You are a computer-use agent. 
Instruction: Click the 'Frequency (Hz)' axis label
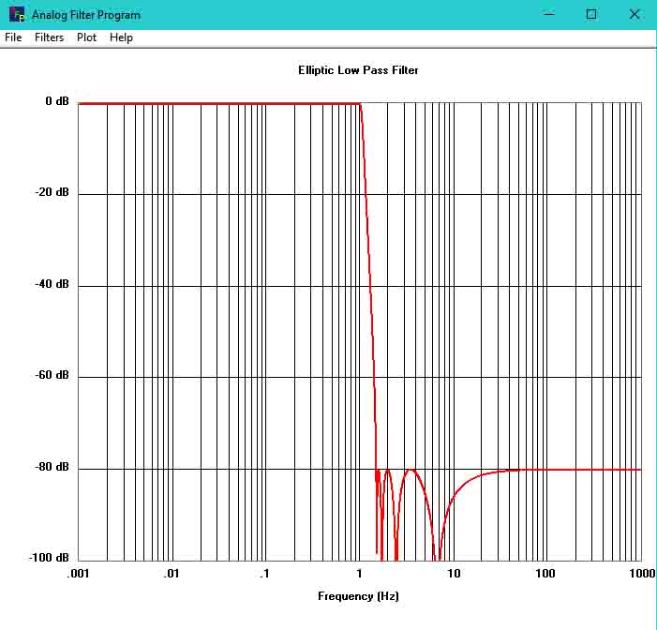pos(358,596)
